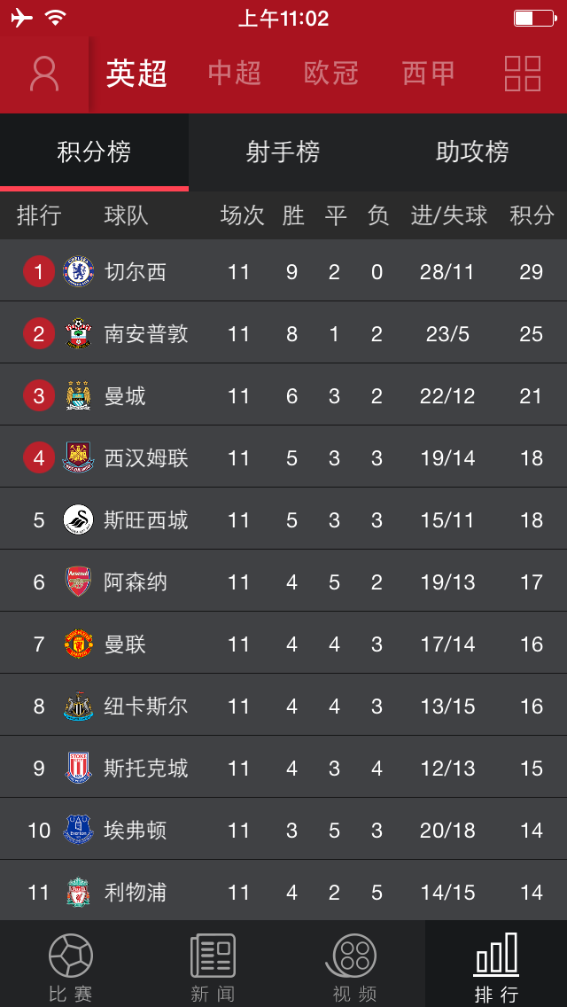Tap the Arsenal club crest
Viewport: 567px width, 1007px height.
pyautogui.click(x=78, y=582)
